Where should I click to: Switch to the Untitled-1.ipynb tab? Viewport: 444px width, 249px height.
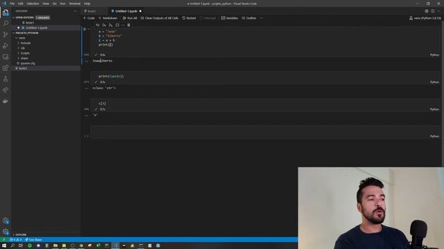[126, 11]
